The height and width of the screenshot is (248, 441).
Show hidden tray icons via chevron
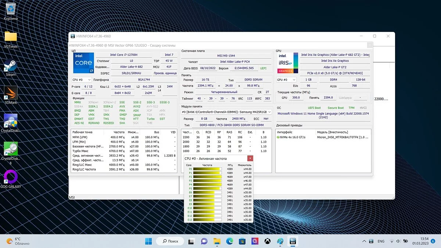coord(364,241)
